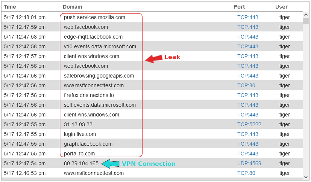Click TCP:443 link for push.services.mozilla.com
Screen dimensions: 311x182
point(248,17)
